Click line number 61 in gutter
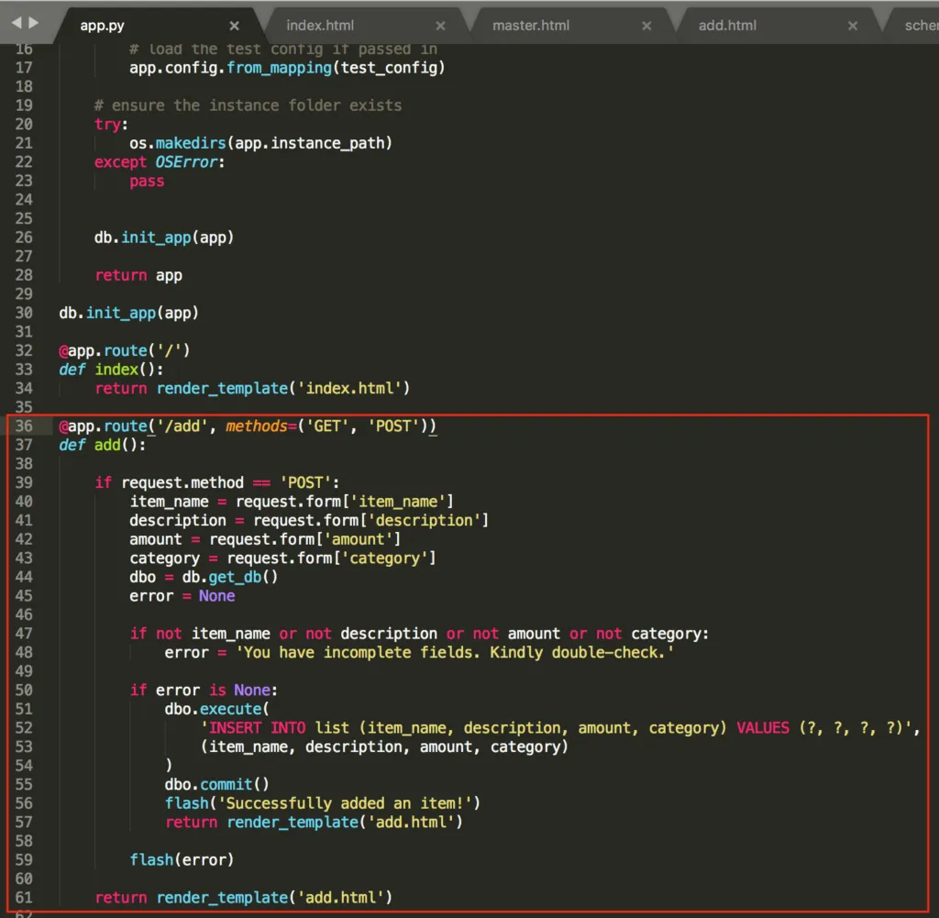Viewport: 939px width, 918px height. 24,897
